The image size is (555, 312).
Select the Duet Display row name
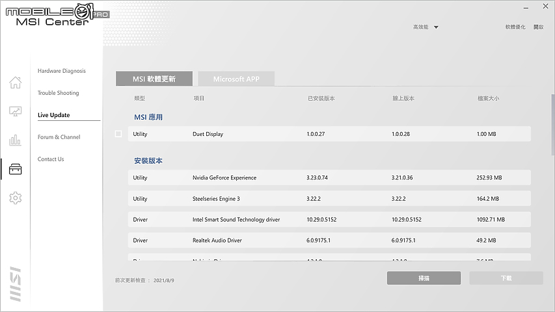(208, 134)
